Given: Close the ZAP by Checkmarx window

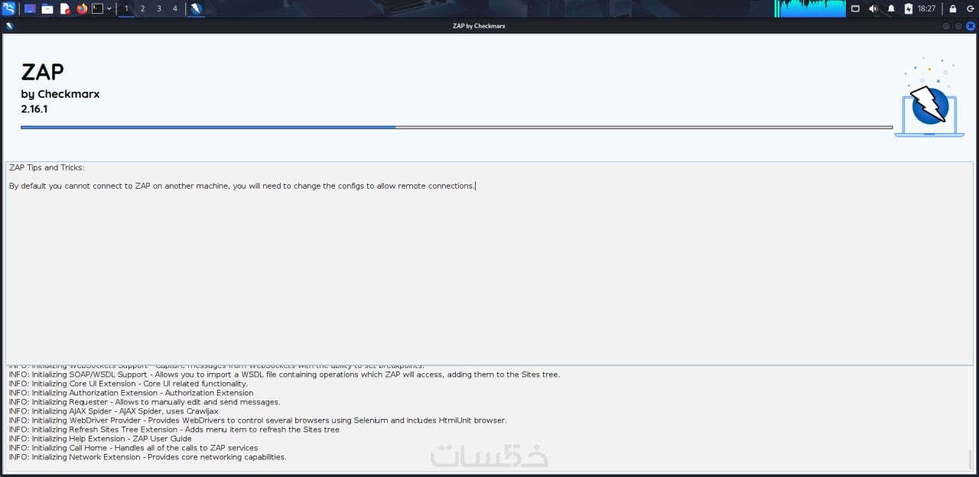Looking at the screenshot, I should pyautogui.click(x=971, y=25).
